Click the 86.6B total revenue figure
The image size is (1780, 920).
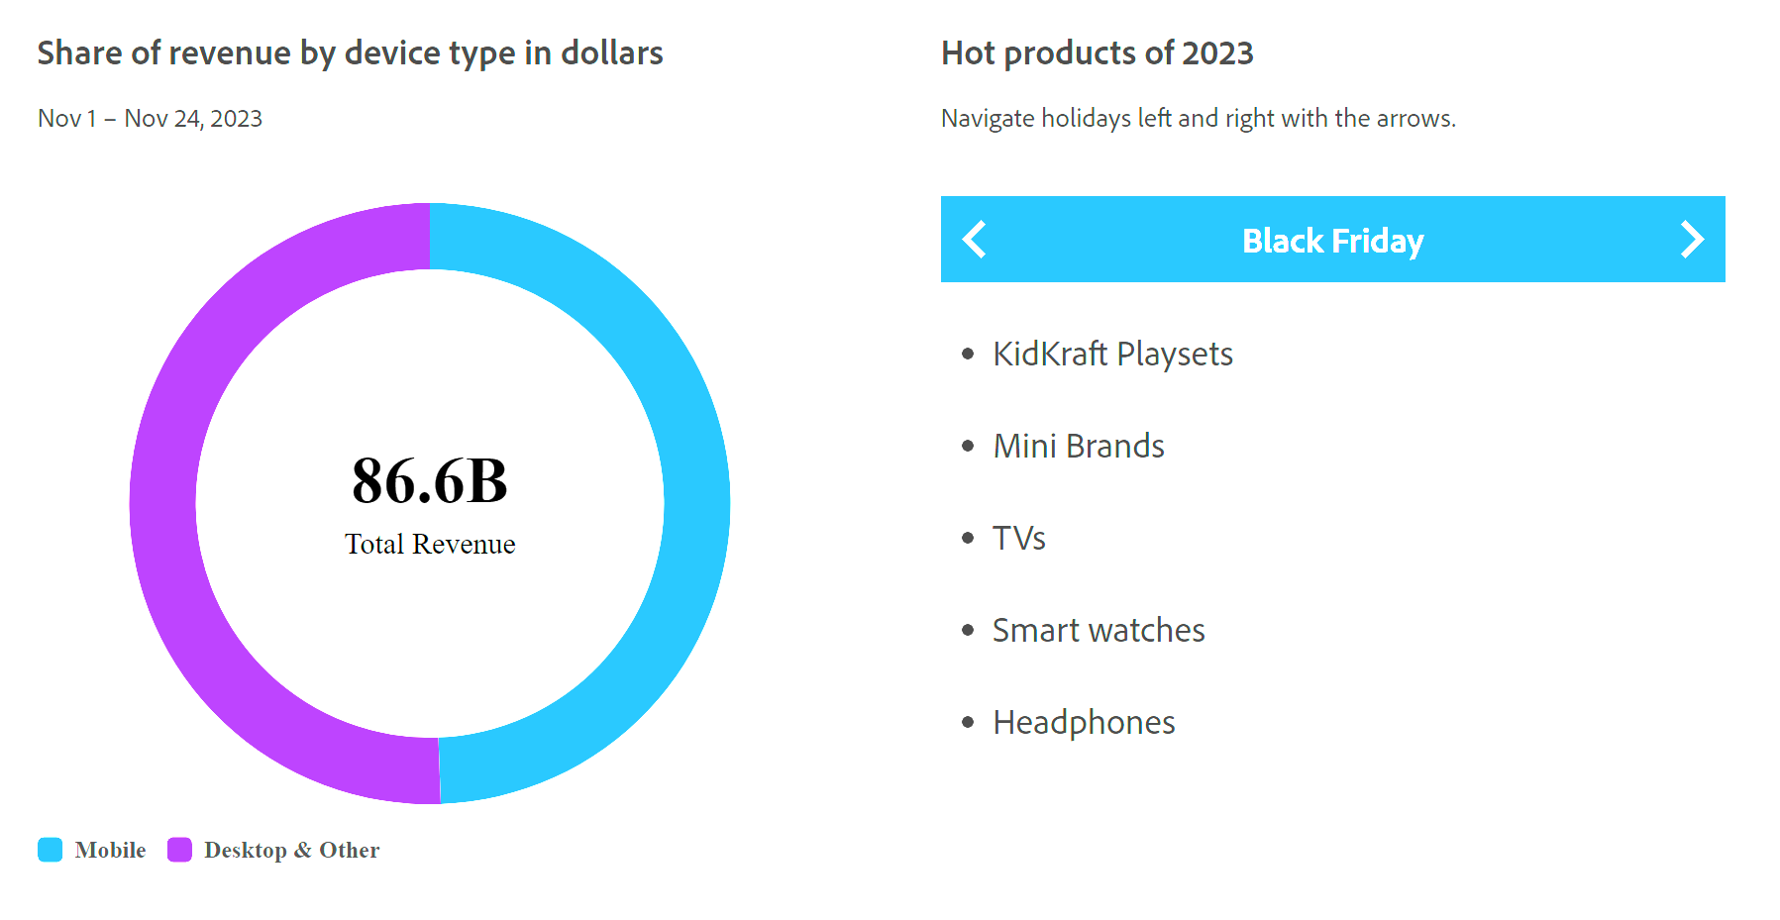430,481
